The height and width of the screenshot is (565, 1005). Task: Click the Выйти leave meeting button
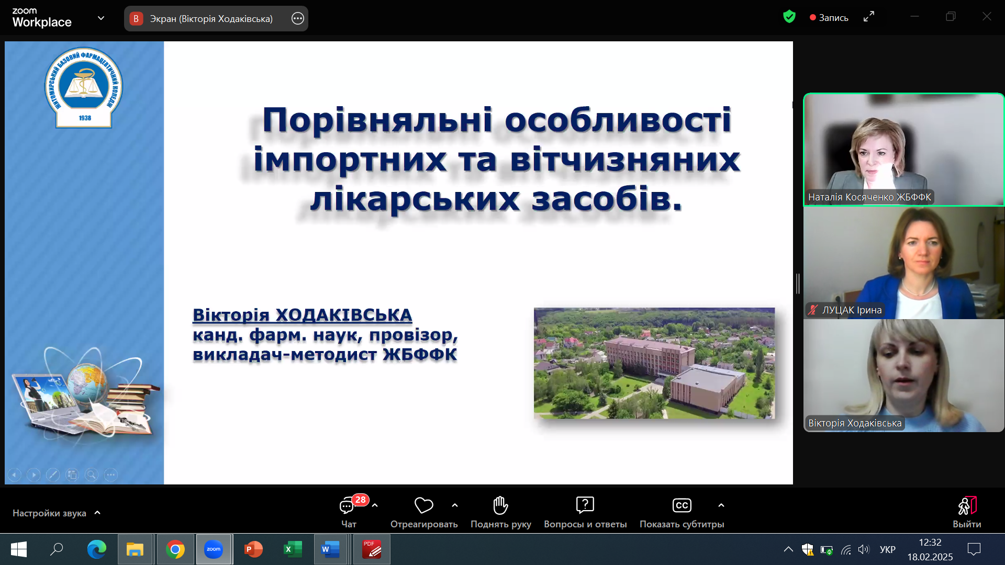[967, 513]
